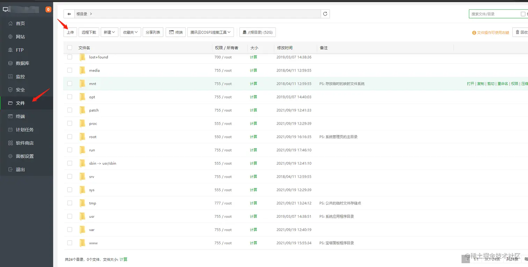Open FTP in the sidebar
Screen dimensions: 528x267
[27, 50]
